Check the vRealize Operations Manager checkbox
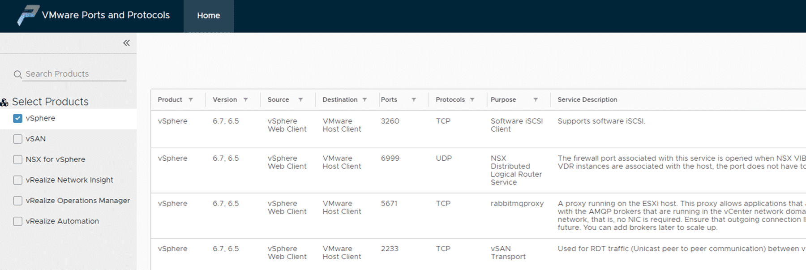This screenshot has width=806, height=270. (17, 201)
